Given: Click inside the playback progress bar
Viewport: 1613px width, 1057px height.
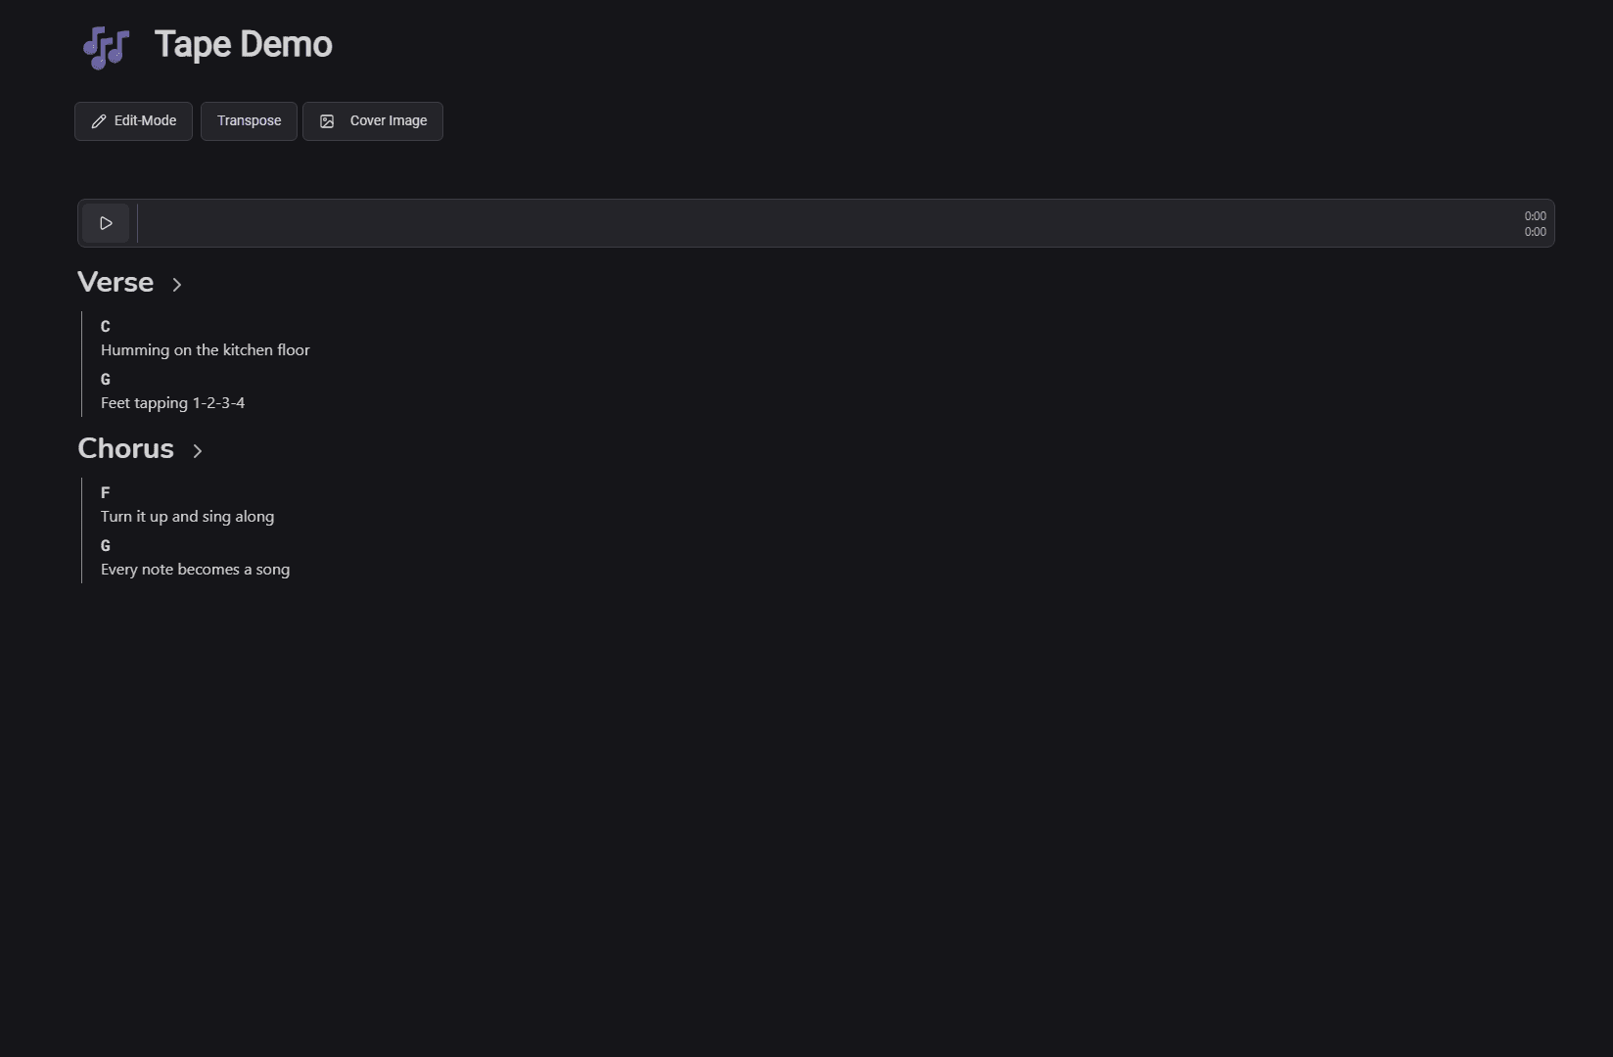Looking at the screenshot, I should 783,223.
